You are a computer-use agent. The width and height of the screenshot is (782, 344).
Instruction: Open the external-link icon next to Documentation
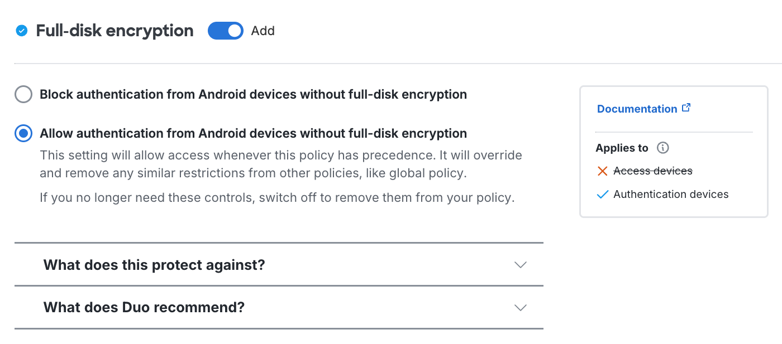tap(686, 108)
